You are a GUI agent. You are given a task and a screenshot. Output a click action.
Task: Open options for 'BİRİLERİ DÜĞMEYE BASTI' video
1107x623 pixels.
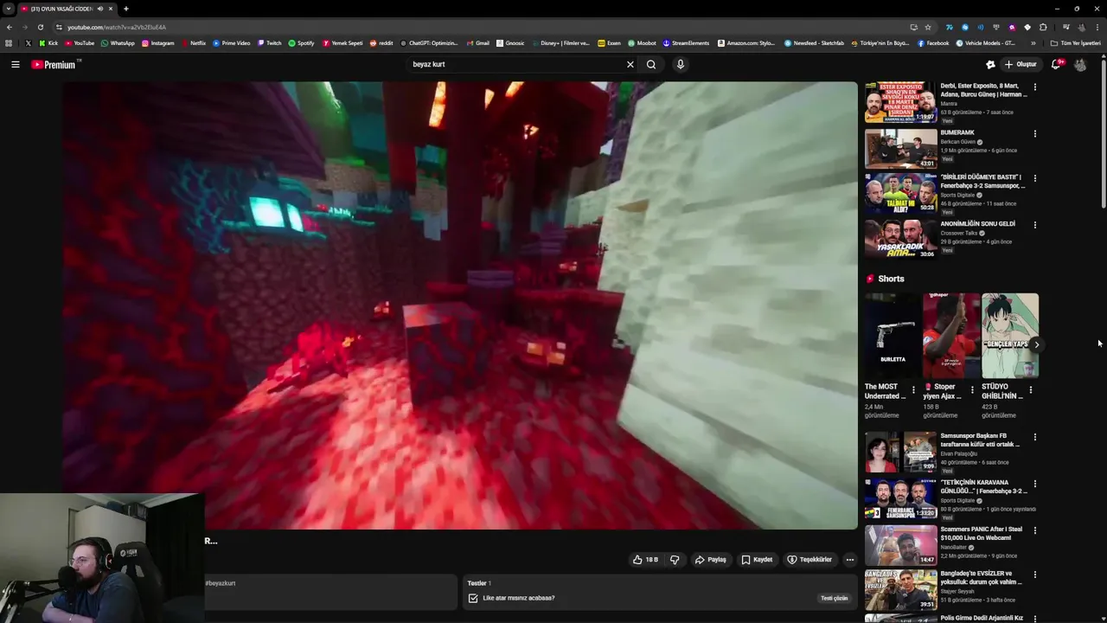pyautogui.click(x=1034, y=178)
